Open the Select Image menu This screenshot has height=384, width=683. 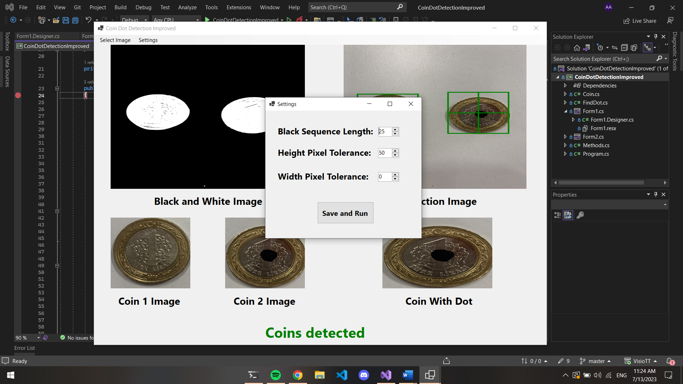[115, 40]
